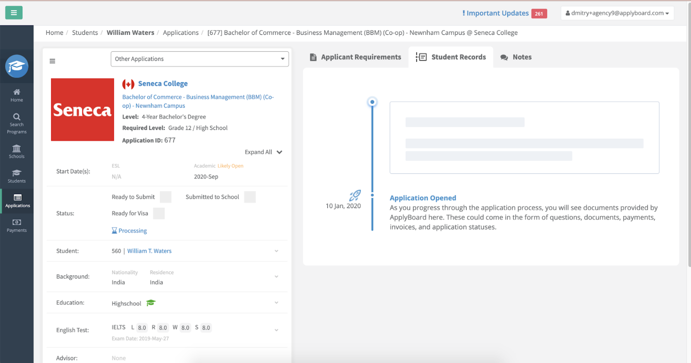Open William T. Waters student link
691x363 pixels.
[x=149, y=251]
